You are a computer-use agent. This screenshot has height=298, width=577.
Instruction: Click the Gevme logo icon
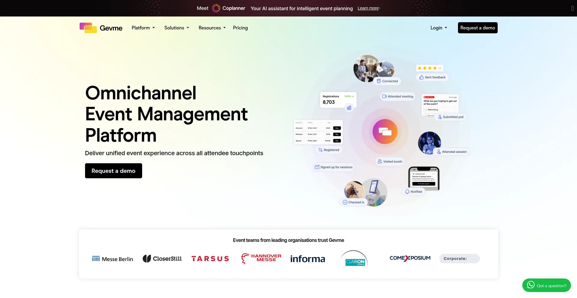(88, 28)
